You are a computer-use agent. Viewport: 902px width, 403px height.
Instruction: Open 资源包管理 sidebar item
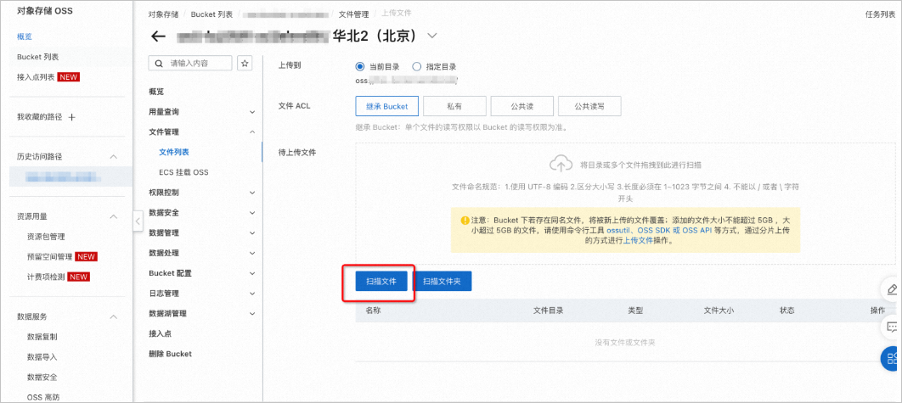(x=46, y=236)
